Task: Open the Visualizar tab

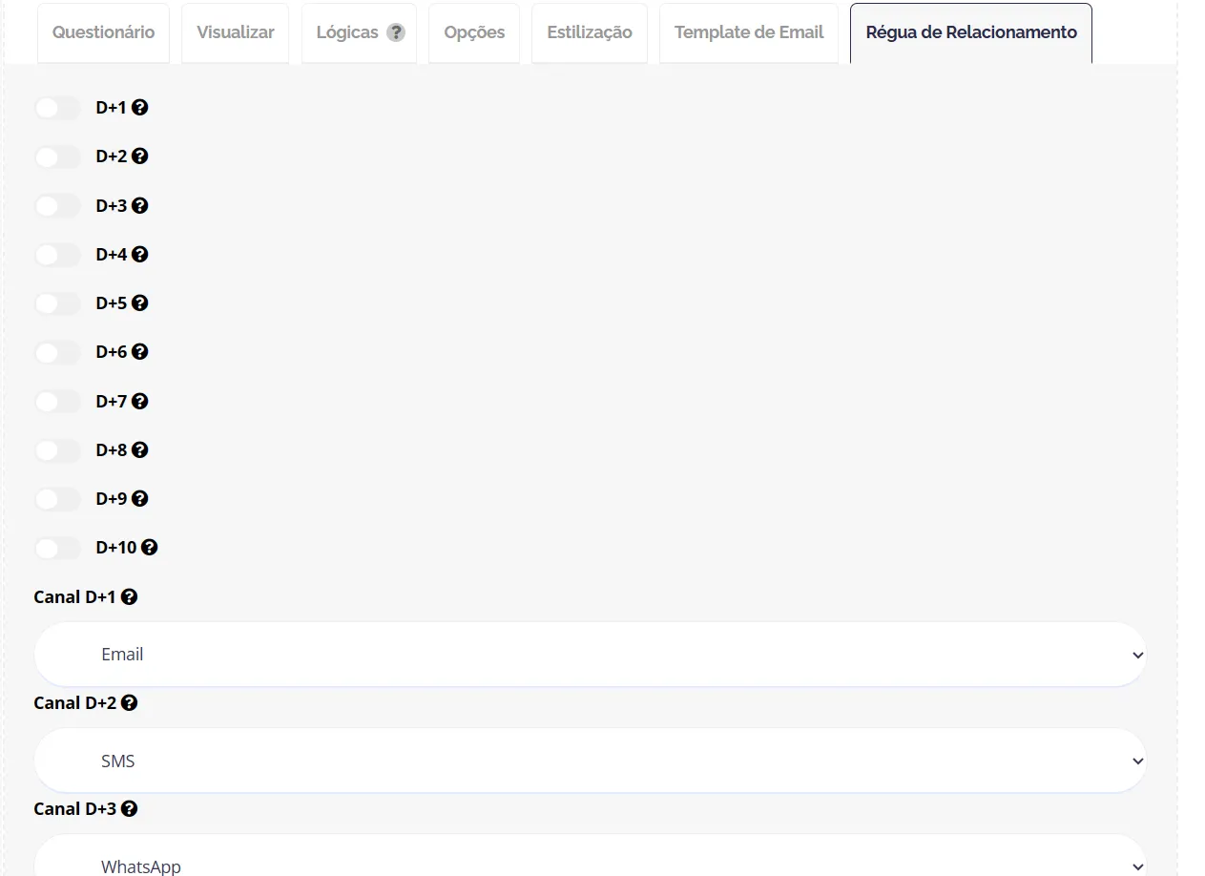Action: click(235, 32)
